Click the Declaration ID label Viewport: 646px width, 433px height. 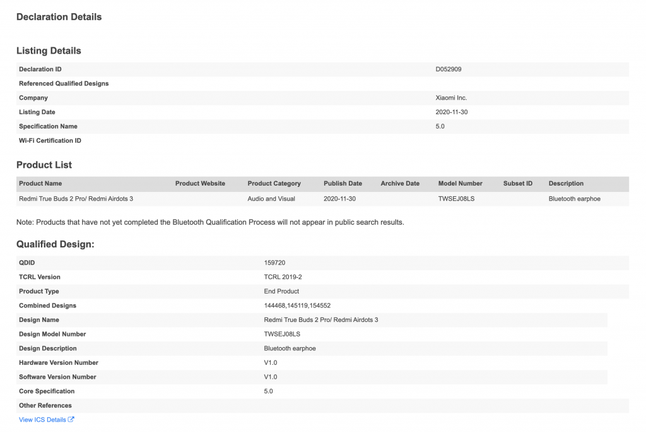(40, 69)
